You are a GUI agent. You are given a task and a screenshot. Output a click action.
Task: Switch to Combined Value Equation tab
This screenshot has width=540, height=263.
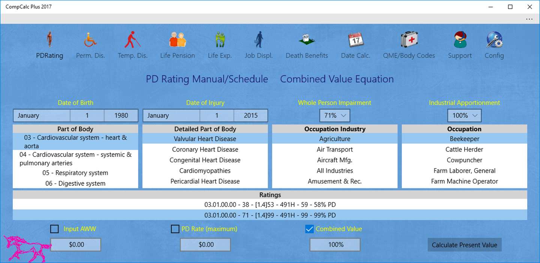337,79
